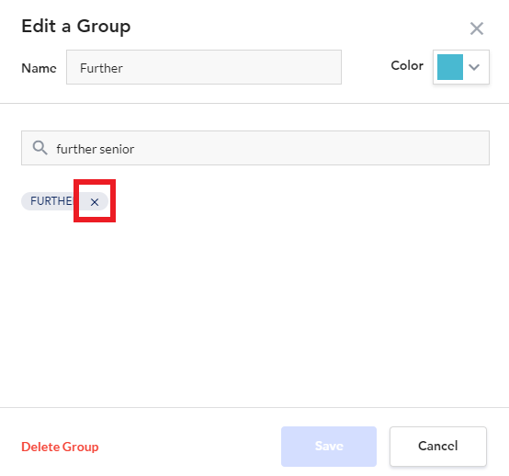The width and height of the screenshot is (509, 476).
Task: Cancel editing the group
Action: click(438, 447)
